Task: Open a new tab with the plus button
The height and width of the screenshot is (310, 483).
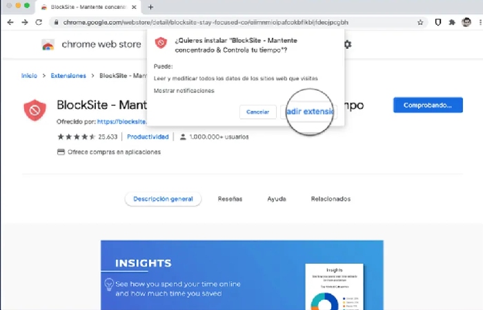Action: tap(150, 7)
